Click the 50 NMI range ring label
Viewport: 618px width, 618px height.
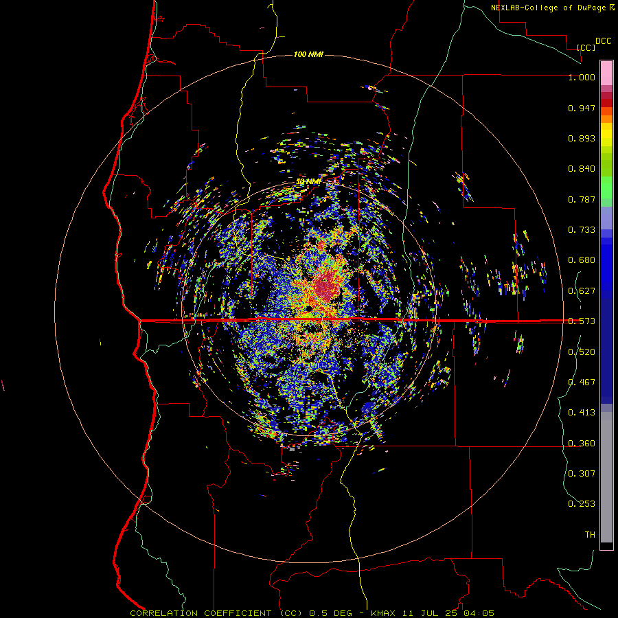(308, 181)
